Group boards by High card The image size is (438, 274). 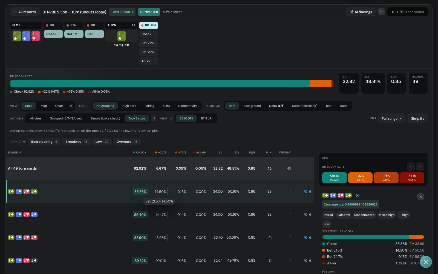tap(129, 106)
